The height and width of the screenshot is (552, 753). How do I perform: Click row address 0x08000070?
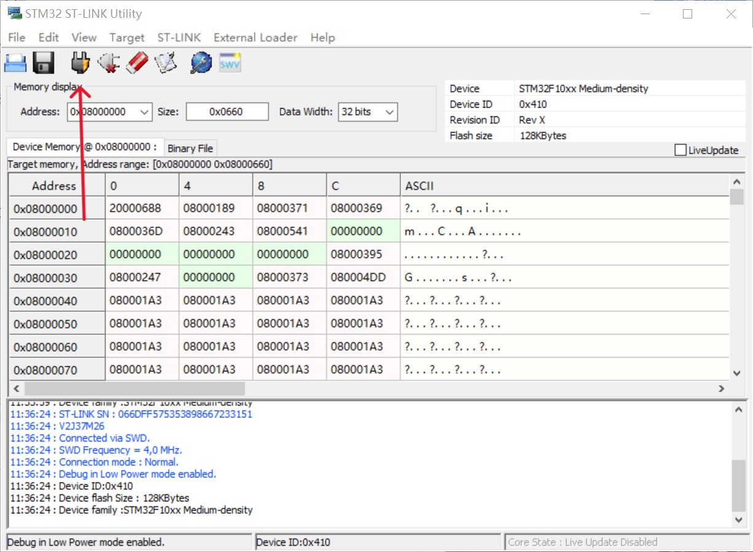(x=57, y=369)
